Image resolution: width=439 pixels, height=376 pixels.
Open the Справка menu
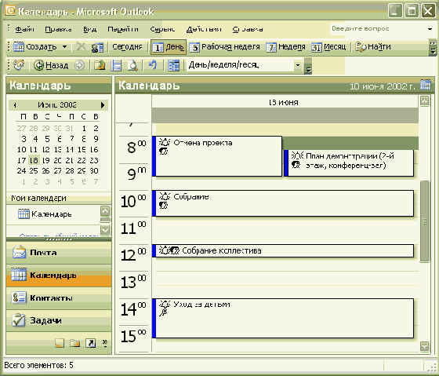click(x=248, y=29)
